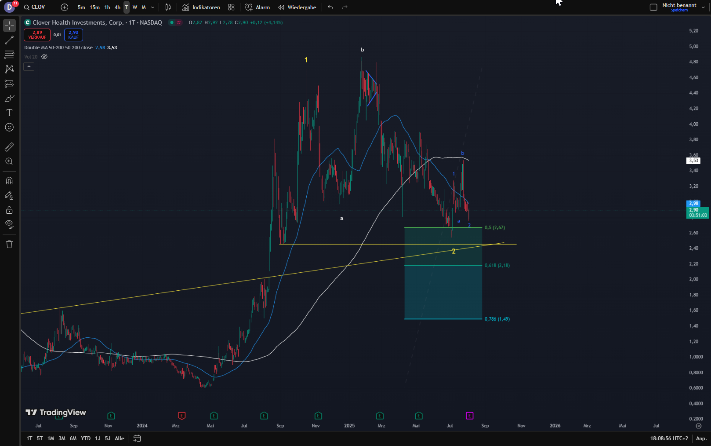Select the YTD date range

[86, 439]
